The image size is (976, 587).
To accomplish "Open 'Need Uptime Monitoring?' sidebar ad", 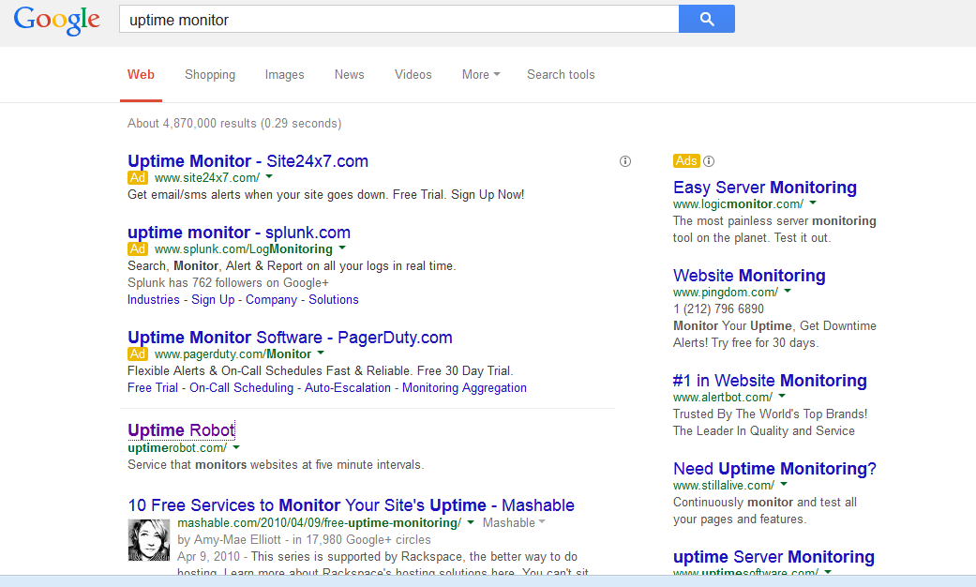I will (x=774, y=469).
